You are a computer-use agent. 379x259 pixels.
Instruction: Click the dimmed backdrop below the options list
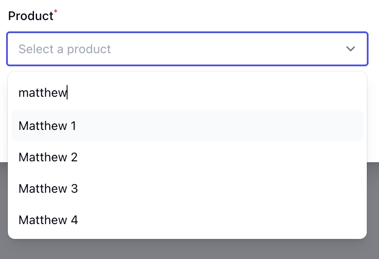tap(187, 249)
